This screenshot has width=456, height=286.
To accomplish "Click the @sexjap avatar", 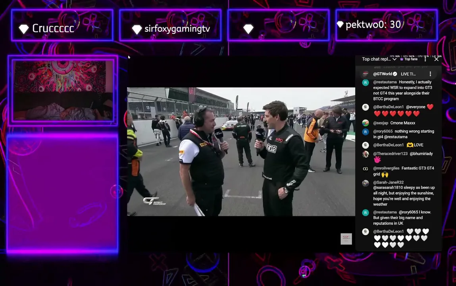I will pos(366,123).
